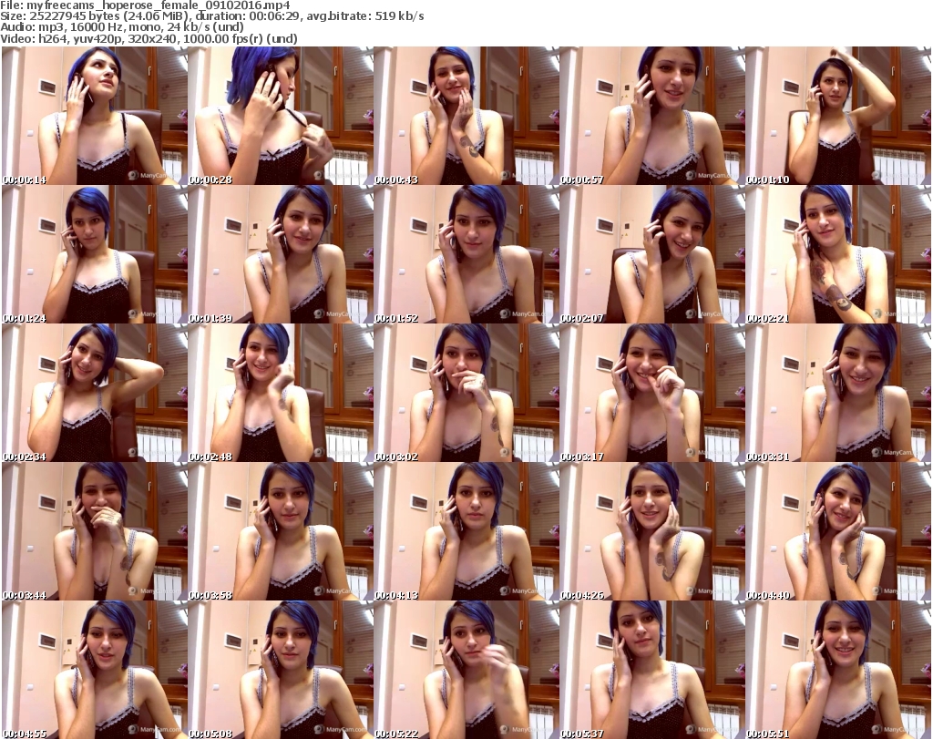Select the frame stamped 00:04:55
Image resolution: width=933 pixels, height=739 pixels.
(94, 669)
